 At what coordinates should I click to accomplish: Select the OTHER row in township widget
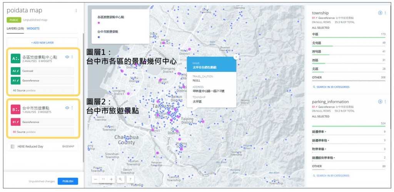[349, 78]
